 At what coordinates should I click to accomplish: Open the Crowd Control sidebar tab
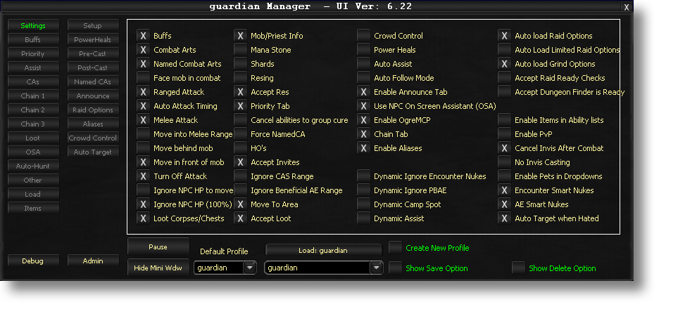(x=93, y=138)
